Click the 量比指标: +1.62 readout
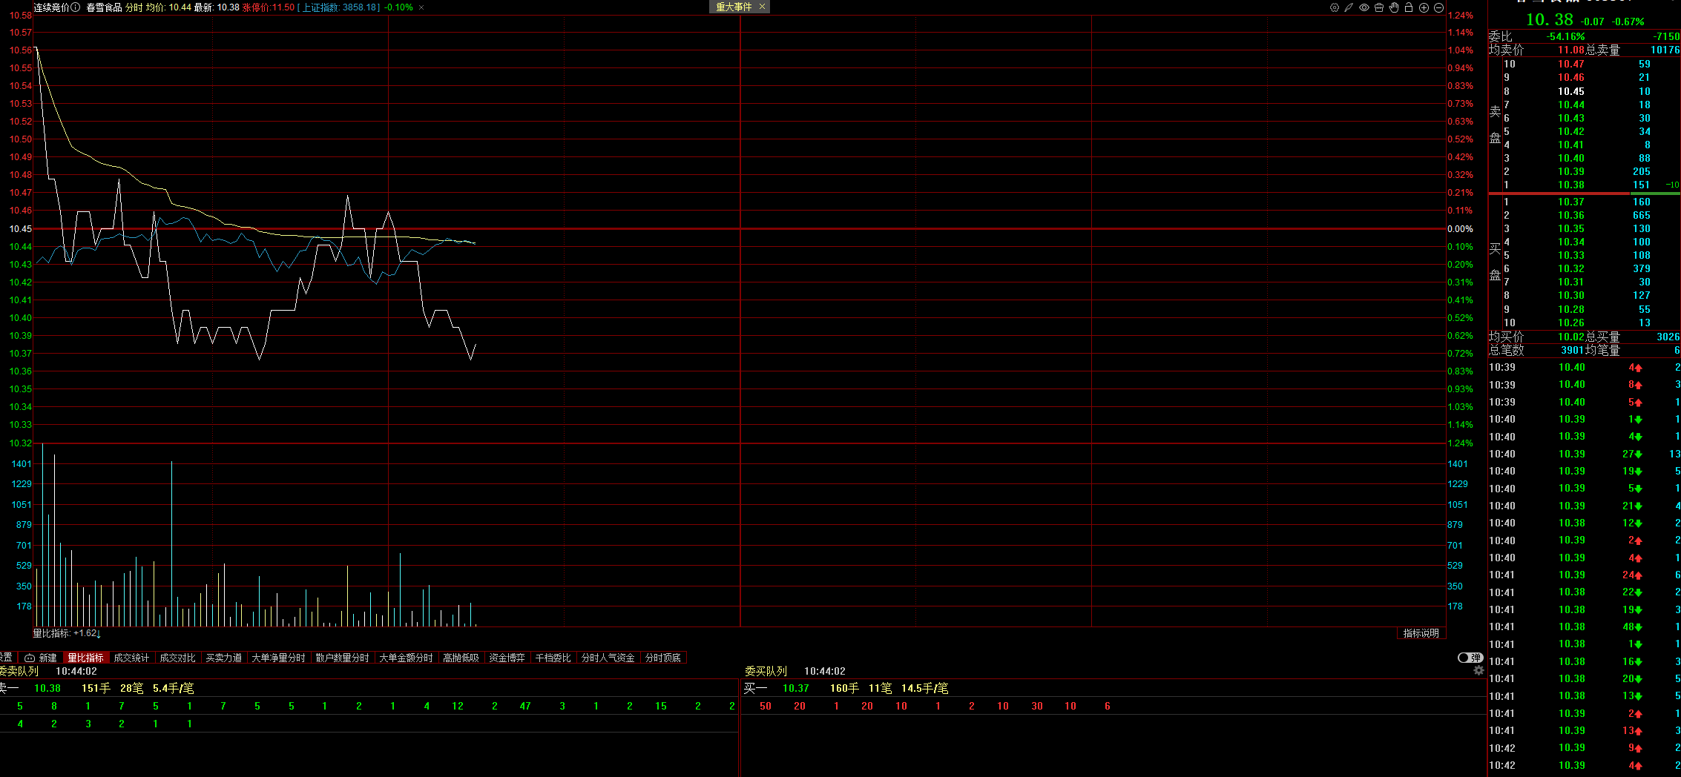The image size is (1681, 777). (x=66, y=633)
